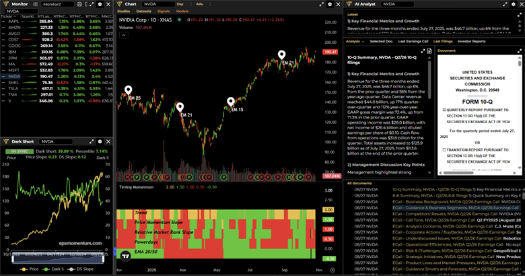Click the green market status dot
Image resolution: width=525 pixels, height=276 pixels.
pos(180,20)
